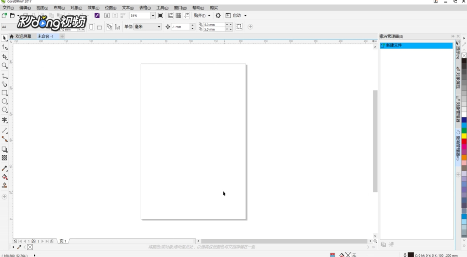This screenshot has height=257, width=467.
Task: Click the vertical scrollbar of canvas
Action: (x=375, y=141)
